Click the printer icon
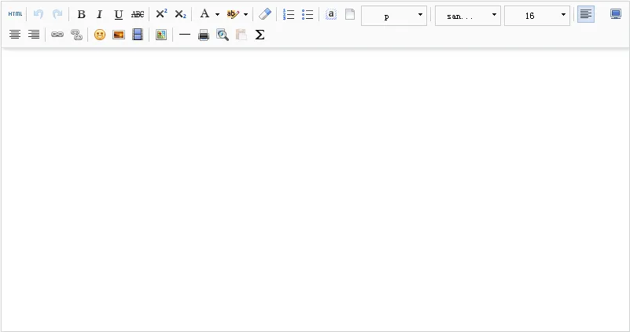 point(204,35)
